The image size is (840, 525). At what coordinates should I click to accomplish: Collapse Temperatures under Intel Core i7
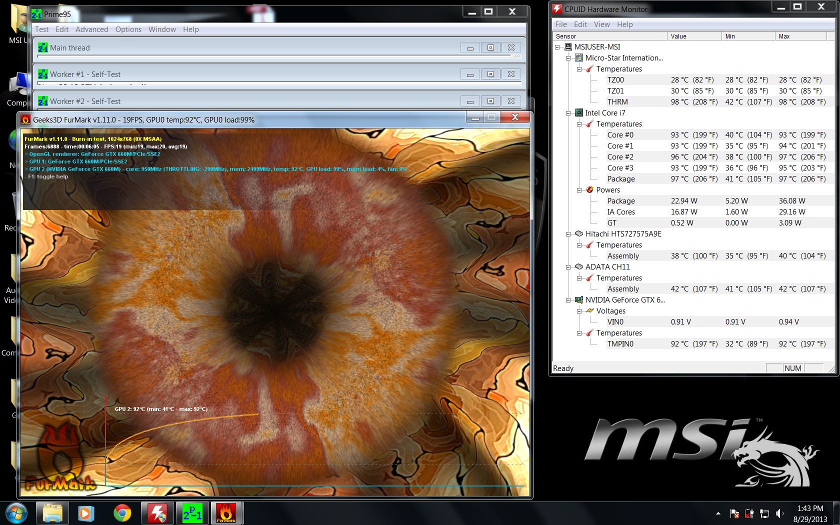tap(579, 124)
